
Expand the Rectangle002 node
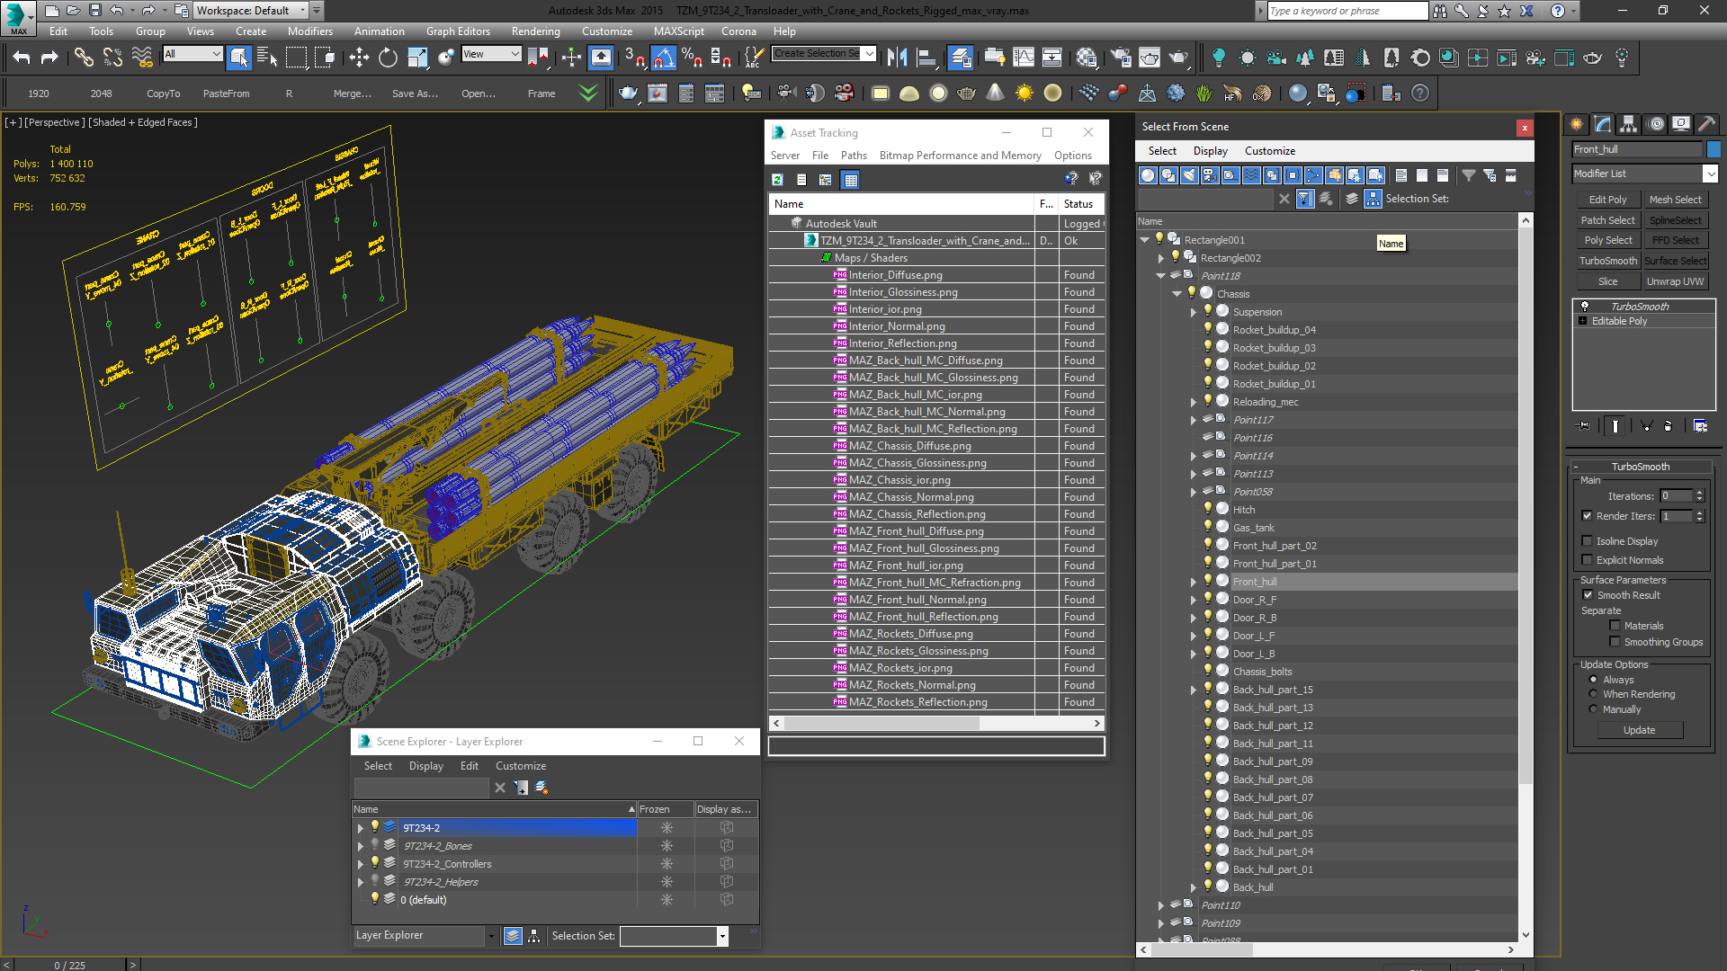1160,258
